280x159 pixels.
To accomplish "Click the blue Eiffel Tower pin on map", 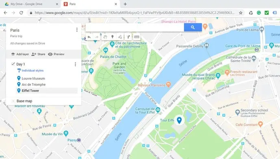I will (179, 120).
